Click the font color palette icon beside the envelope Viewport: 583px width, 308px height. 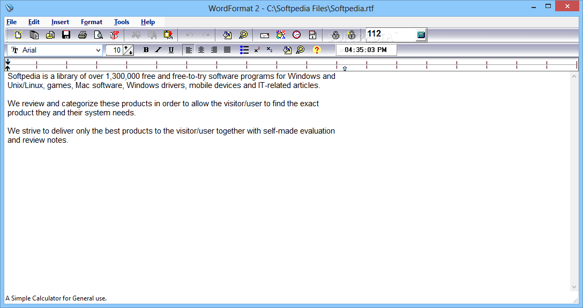pos(243,35)
